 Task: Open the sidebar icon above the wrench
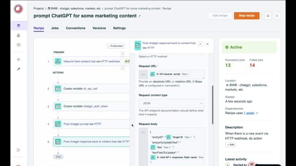tap(18, 59)
